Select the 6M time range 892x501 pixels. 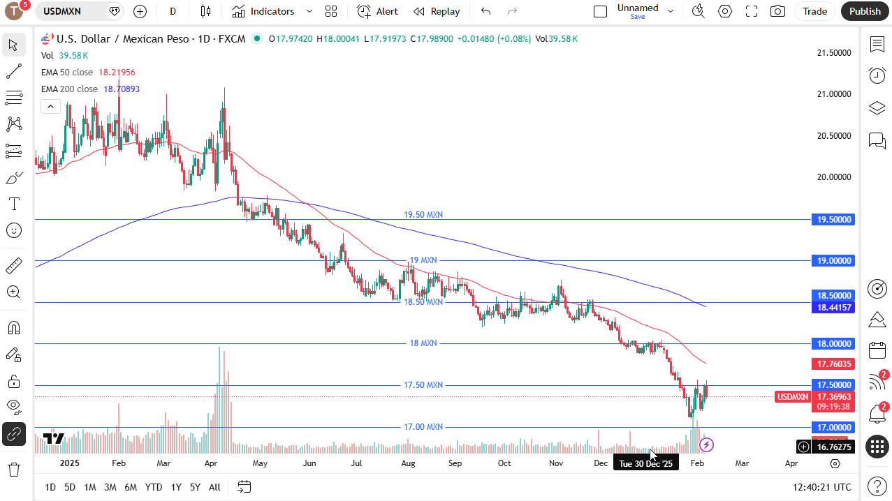[131, 487]
